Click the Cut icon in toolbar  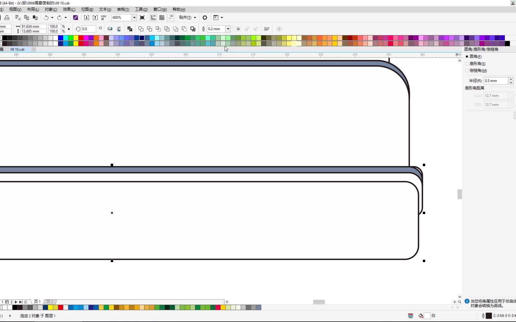pyautogui.click(x=18, y=18)
